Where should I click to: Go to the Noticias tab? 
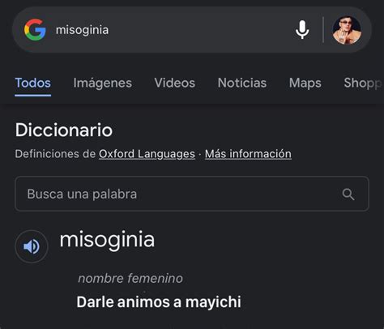click(242, 83)
